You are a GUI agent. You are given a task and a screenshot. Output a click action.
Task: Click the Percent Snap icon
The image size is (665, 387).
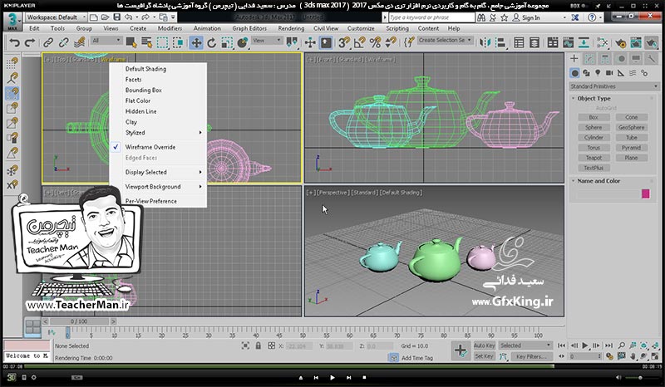coord(376,43)
